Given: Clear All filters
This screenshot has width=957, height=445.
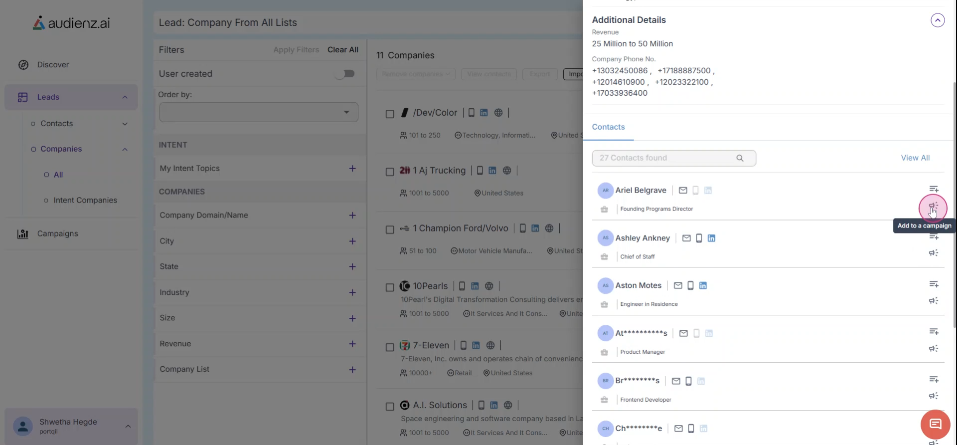Looking at the screenshot, I should click(x=343, y=50).
